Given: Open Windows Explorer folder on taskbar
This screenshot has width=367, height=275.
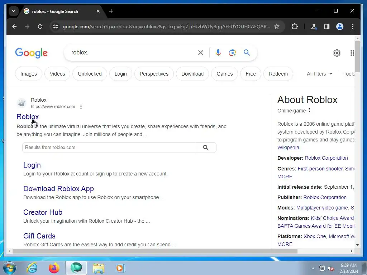Looking at the screenshot, I should point(99,268).
